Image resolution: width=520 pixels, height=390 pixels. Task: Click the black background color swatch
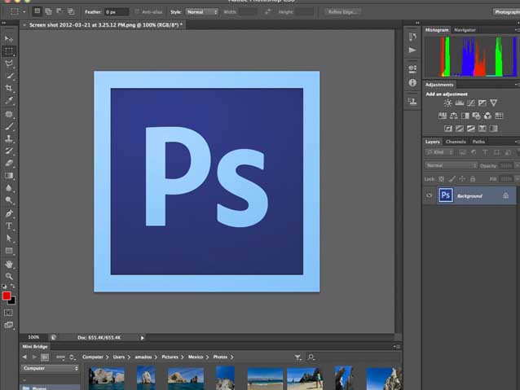pos(12,301)
